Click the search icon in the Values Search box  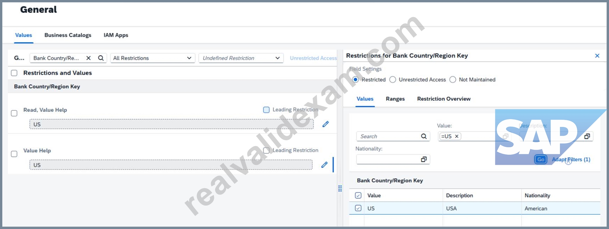[424, 136]
